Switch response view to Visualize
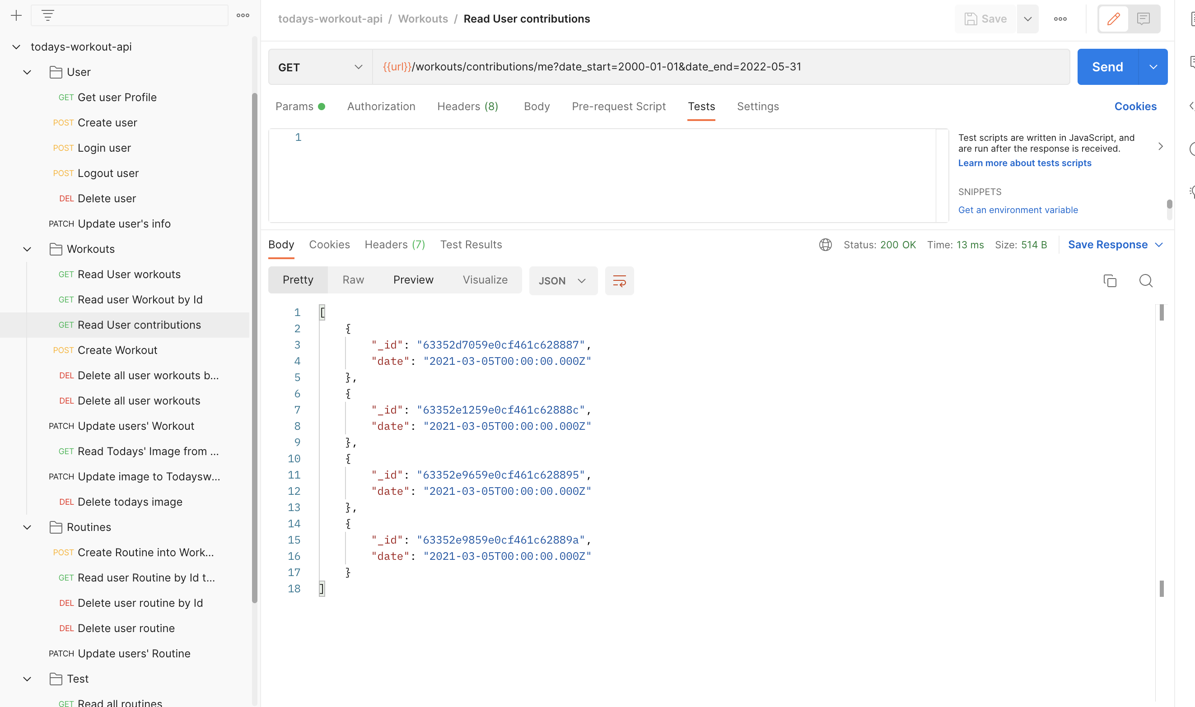Screen dimensions: 1195x707 [485, 279]
